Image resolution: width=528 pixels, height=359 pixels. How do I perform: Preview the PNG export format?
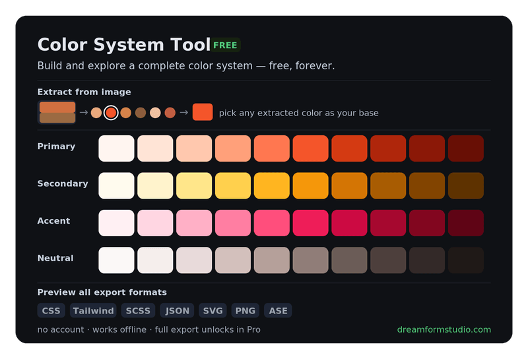pyautogui.click(x=245, y=311)
